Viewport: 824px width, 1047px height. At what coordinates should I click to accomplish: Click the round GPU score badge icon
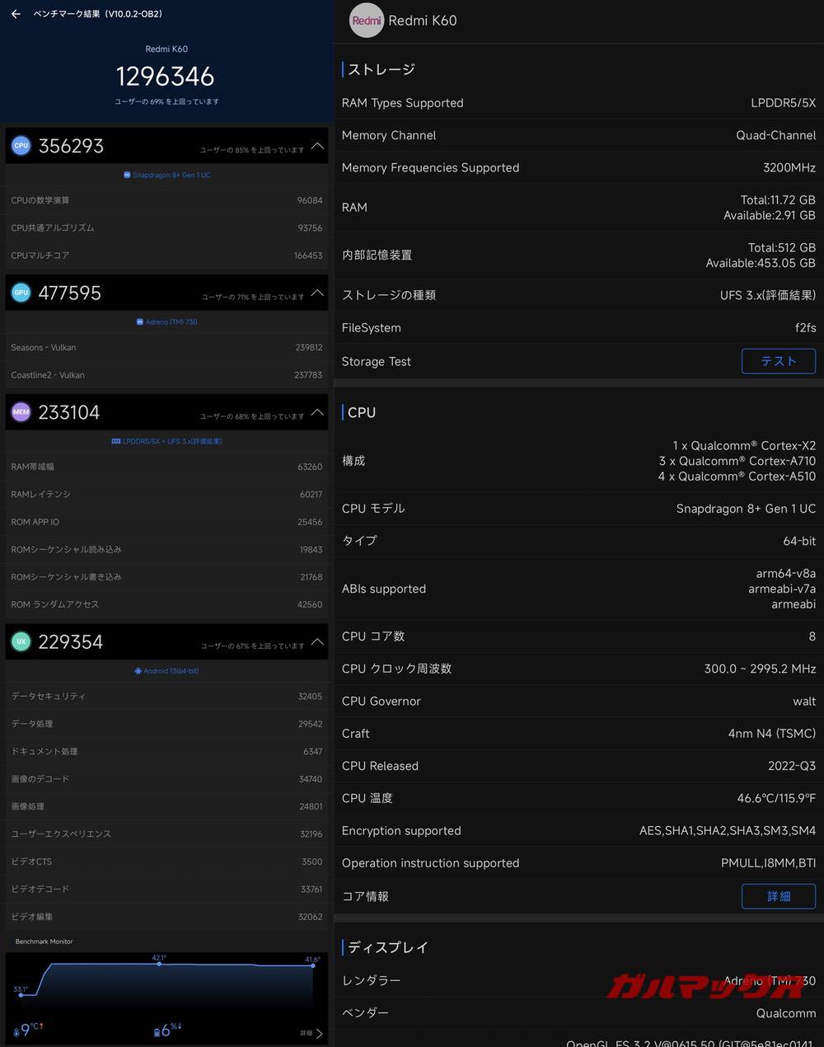click(21, 292)
